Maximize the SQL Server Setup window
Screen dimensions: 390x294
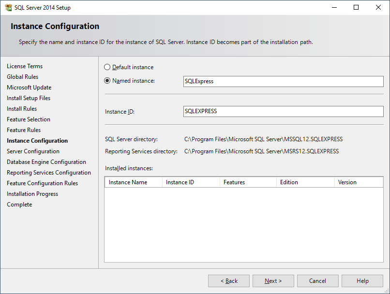(x=356, y=7)
